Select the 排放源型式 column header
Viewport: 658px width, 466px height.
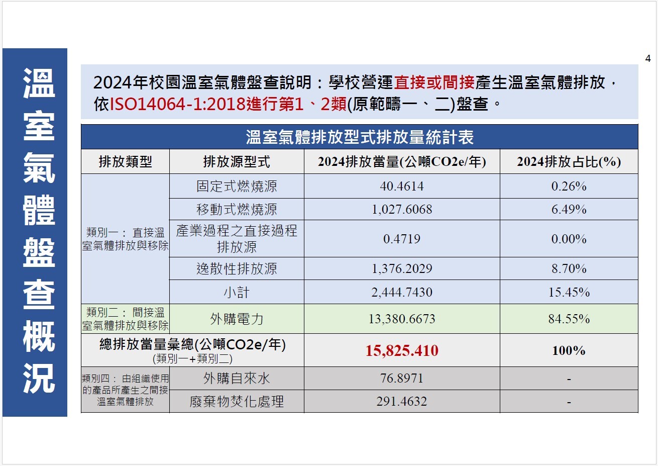237,162
